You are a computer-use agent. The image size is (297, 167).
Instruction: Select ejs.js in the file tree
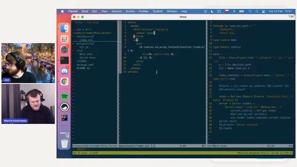[84, 47]
